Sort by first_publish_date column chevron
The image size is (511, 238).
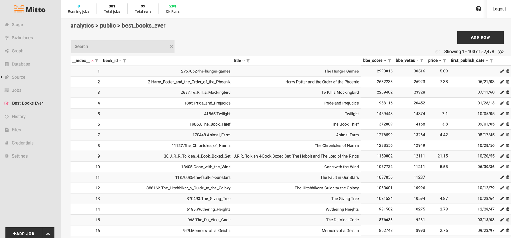point(487,61)
